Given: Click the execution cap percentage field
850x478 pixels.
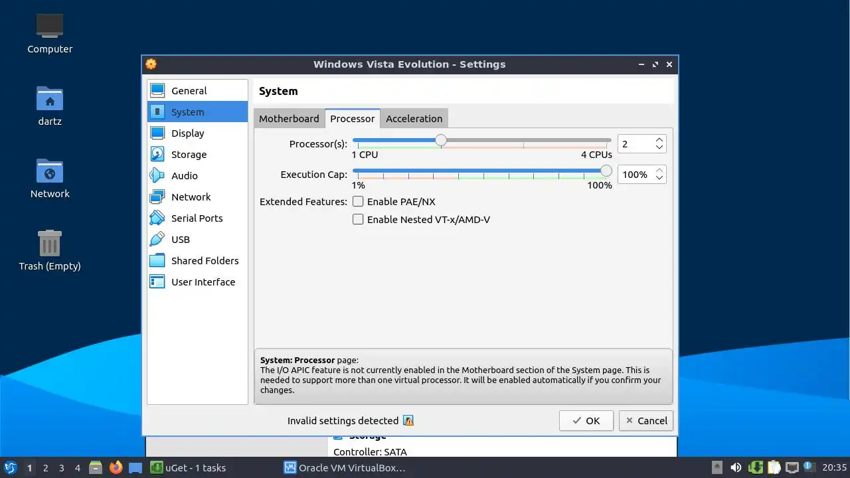Looking at the screenshot, I should tap(636, 174).
